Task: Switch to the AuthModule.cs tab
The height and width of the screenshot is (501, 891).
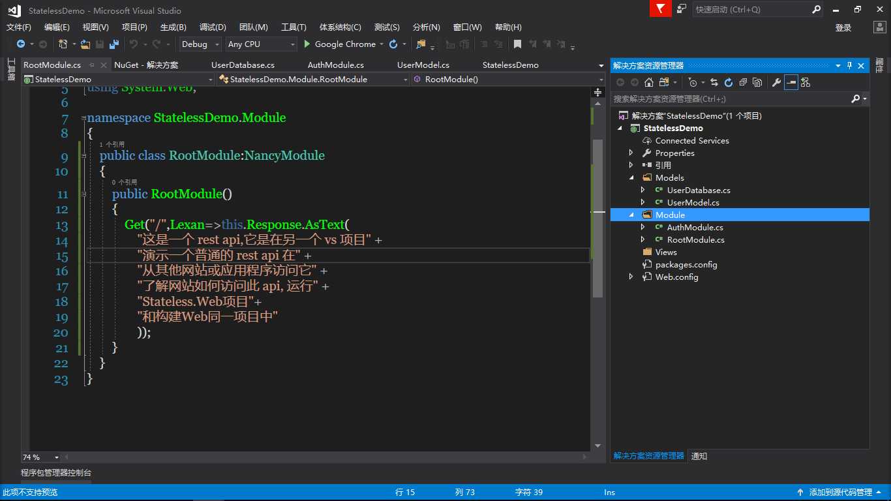Action: tap(335, 65)
